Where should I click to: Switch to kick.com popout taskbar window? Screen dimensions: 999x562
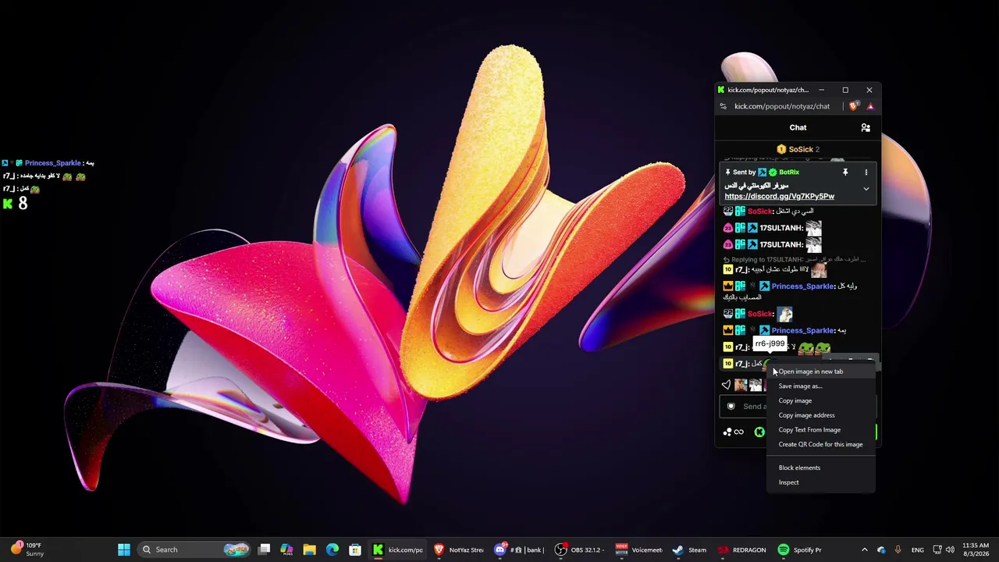click(398, 550)
